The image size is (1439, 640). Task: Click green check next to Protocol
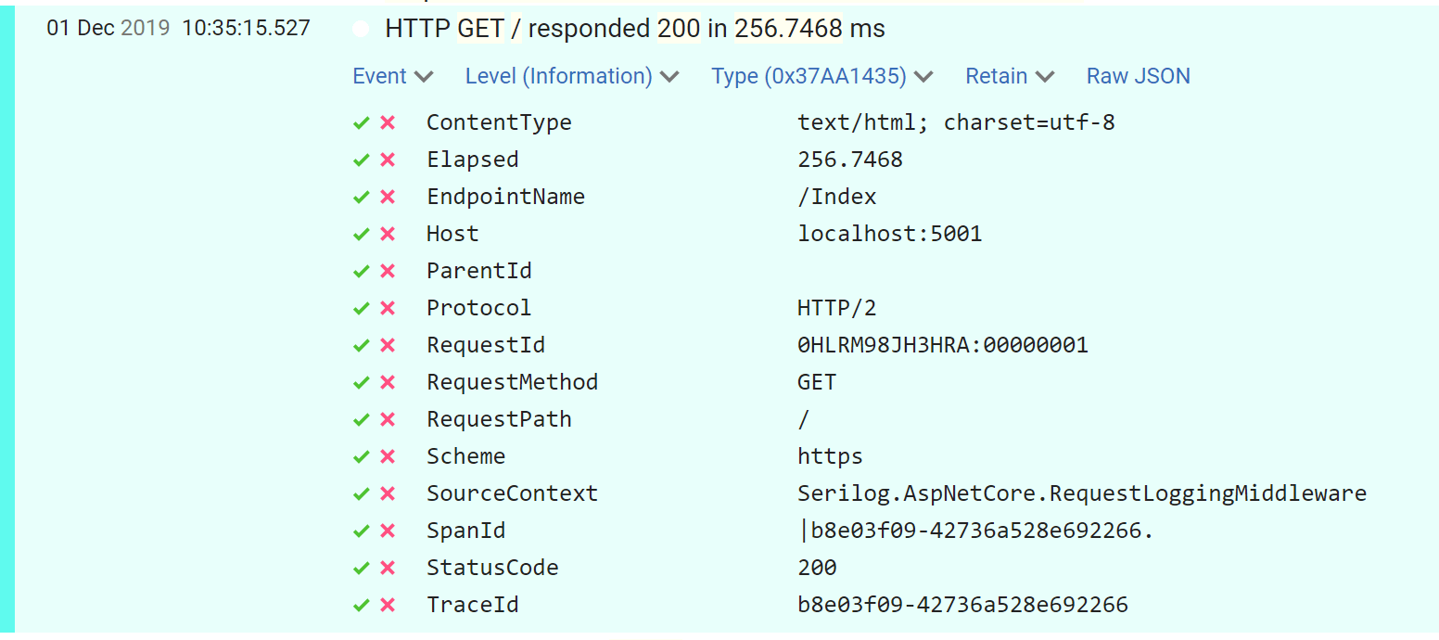361,308
